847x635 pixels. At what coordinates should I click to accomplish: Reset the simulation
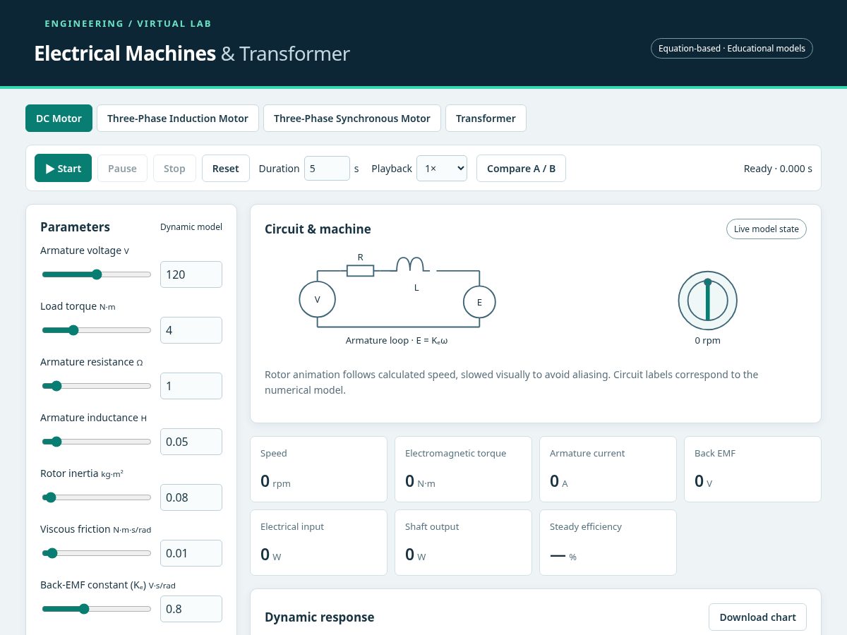(226, 168)
